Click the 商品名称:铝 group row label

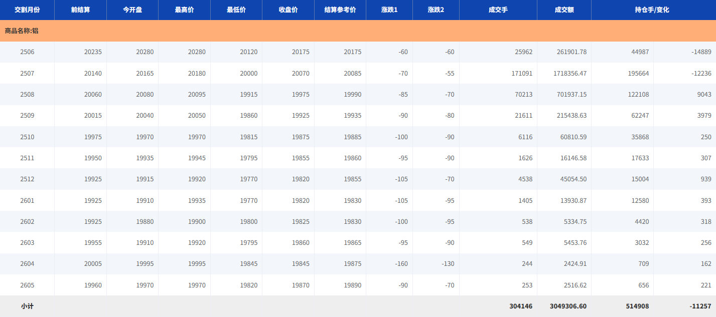(22, 31)
